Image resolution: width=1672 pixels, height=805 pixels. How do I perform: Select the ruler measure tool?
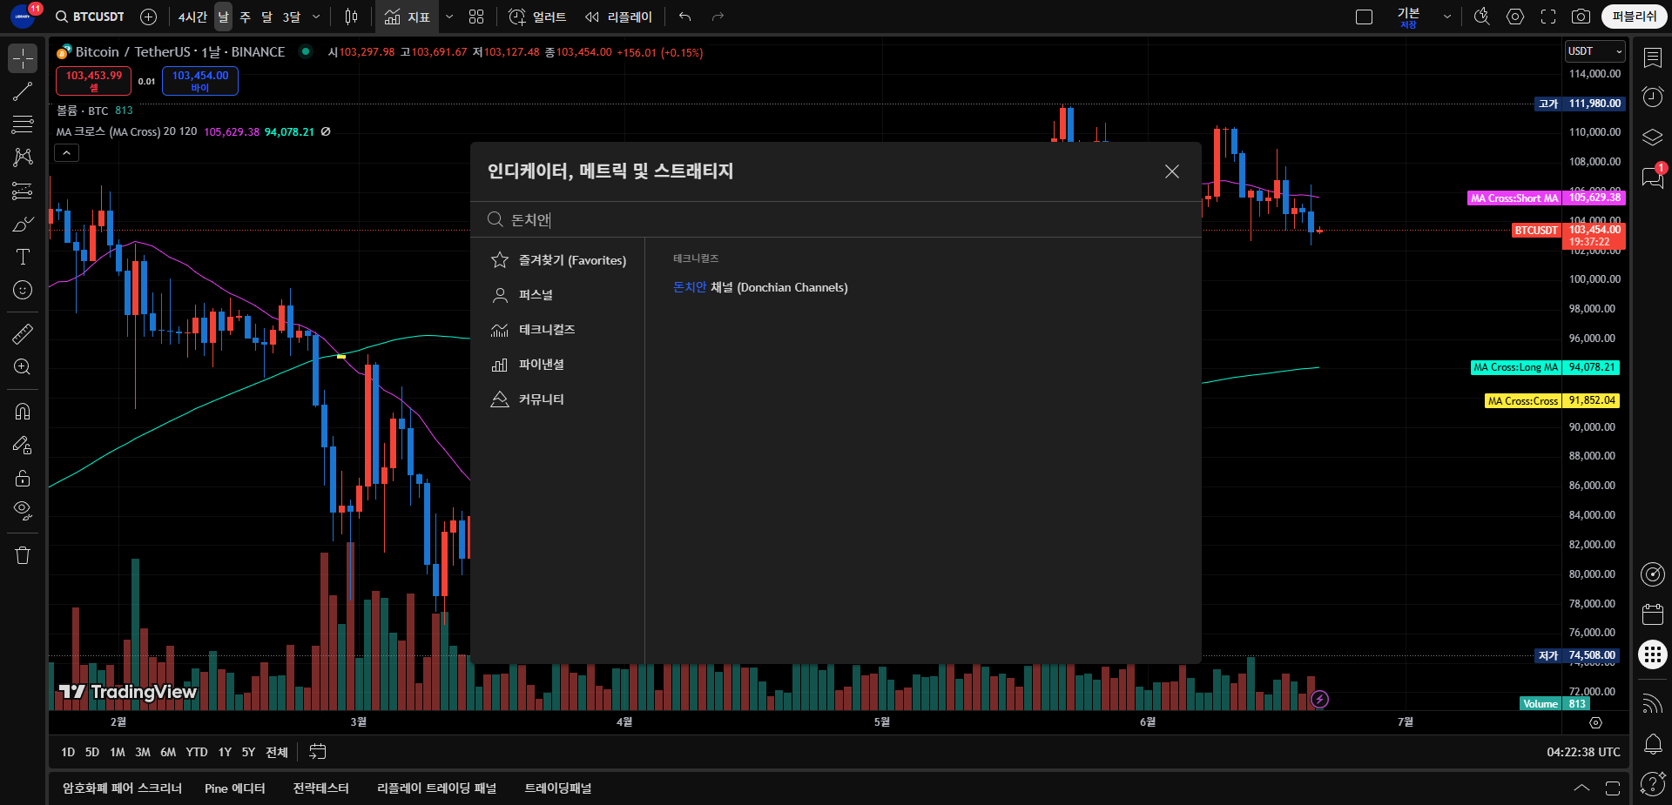pyautogui.click(x=23, y=333)
